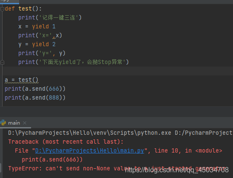233x178 pixels.
Task: Open the D:\PycharmProjects\Hello\main.py traceback link
Action: pyautogui.click(x=90, y=151)
